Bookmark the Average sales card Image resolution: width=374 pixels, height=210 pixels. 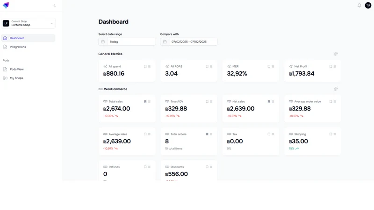145,134
